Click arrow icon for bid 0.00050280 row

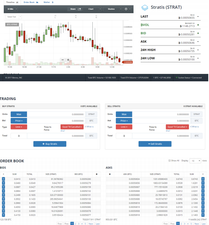[3, 179]
